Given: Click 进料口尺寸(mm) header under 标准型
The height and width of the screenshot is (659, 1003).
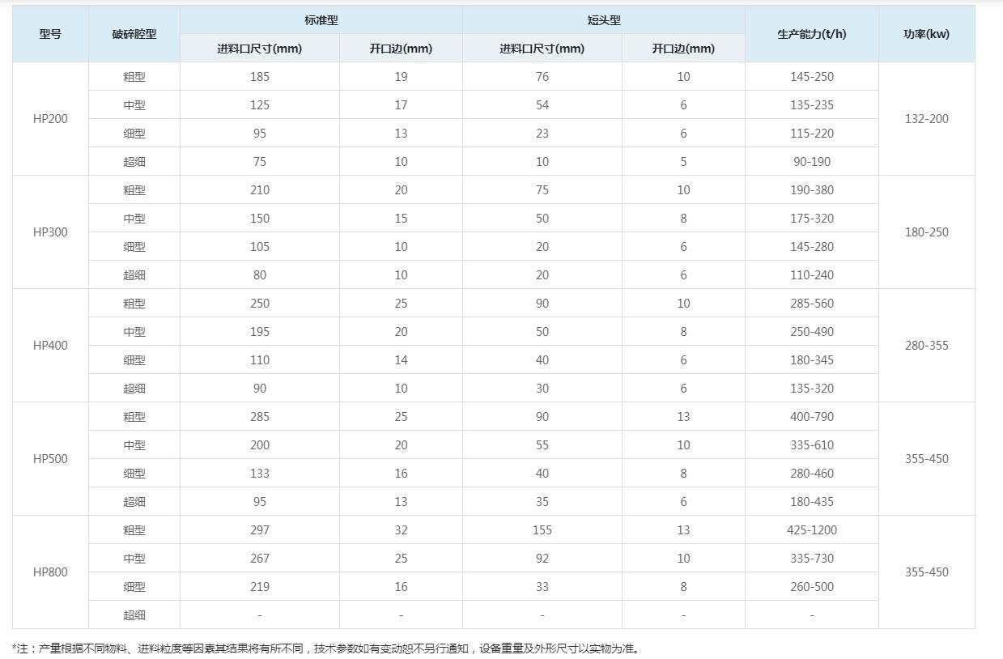Looking at the screenshot, I should coord(260,49).
